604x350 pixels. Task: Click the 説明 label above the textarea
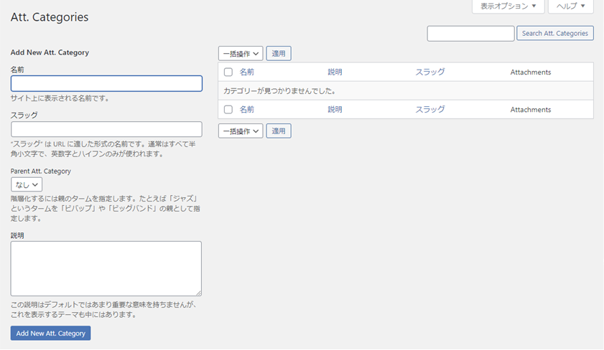17,235
